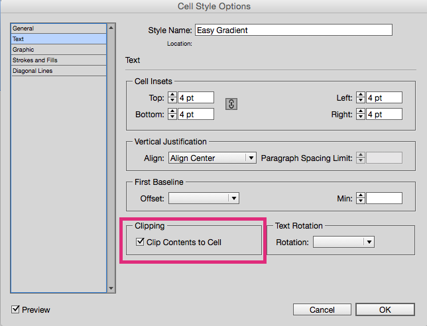Click the list scrollbar down arrow
Image resolution: width=427 pixels, height=326 pixels.
(x=111, y=288)
